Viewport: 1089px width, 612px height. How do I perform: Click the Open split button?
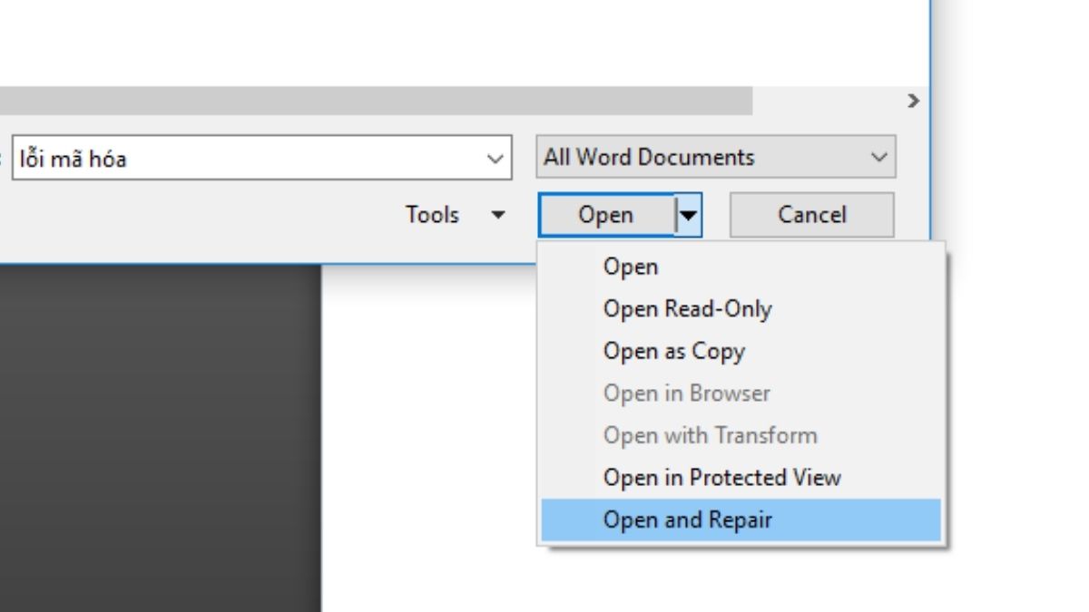click(x=607, y=215)
